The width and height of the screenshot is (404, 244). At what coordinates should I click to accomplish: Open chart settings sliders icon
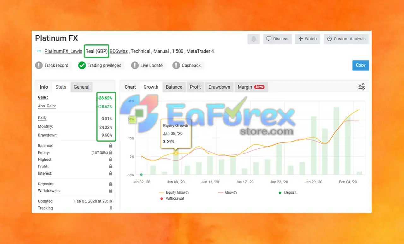coord(361,86)
